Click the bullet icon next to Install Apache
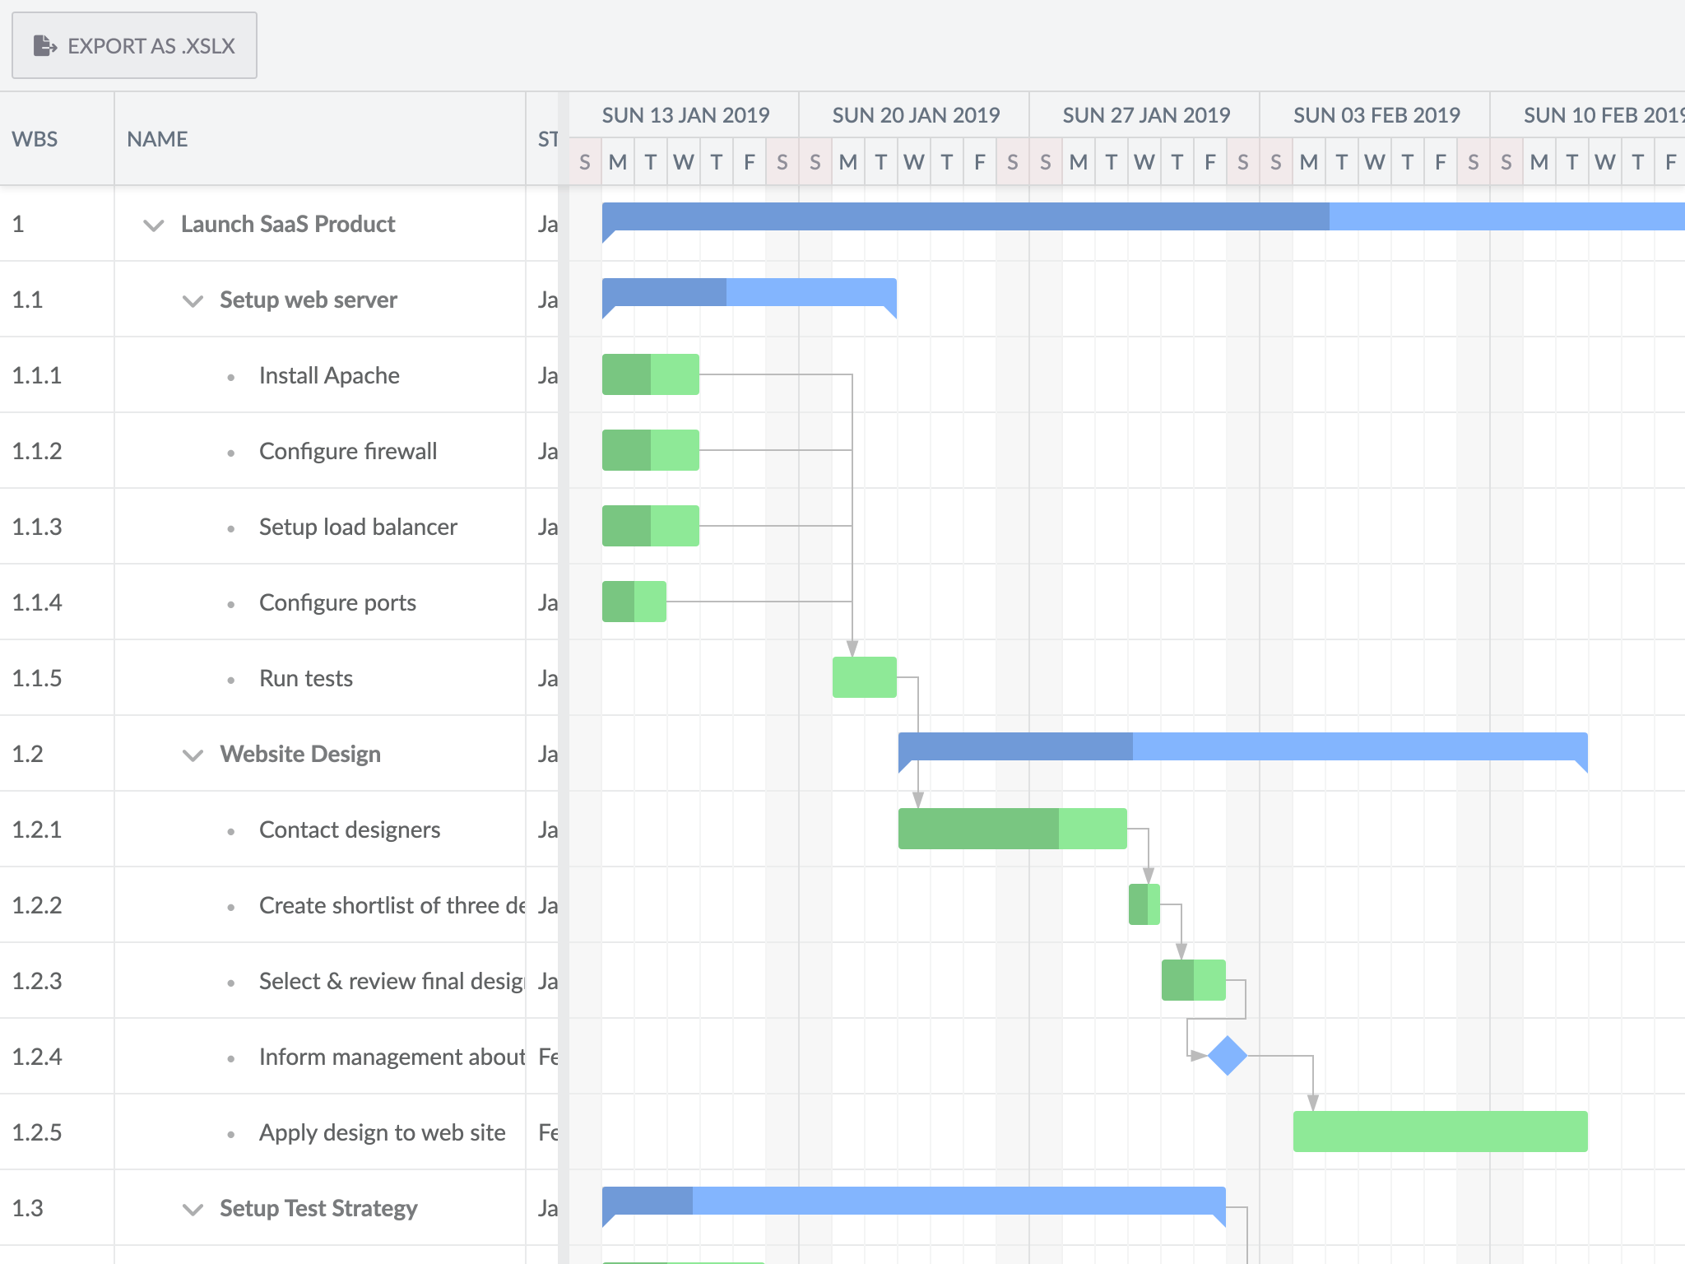 (230, 375)
